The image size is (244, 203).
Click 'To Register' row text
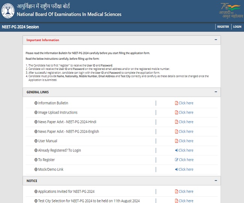pyautogui.click(x=47, y=160)
